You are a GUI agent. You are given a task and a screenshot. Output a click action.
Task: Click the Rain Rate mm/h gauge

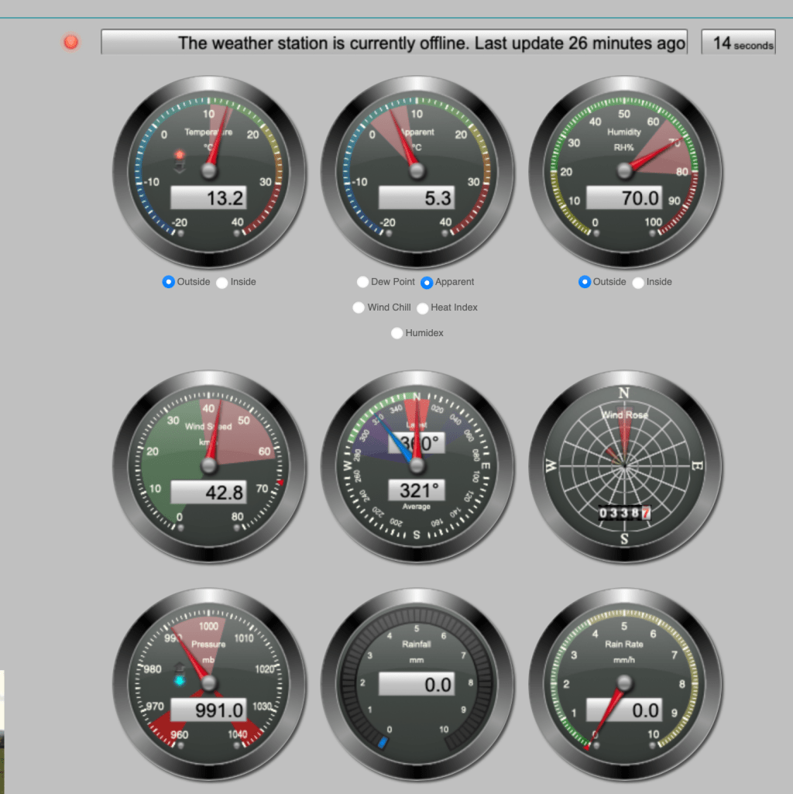625,682
